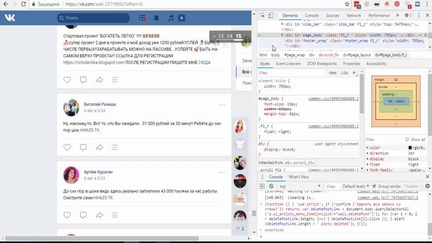Open the VK news list icon
The image size is (432, 243).
pyautogui.click(x=142, y=18)
